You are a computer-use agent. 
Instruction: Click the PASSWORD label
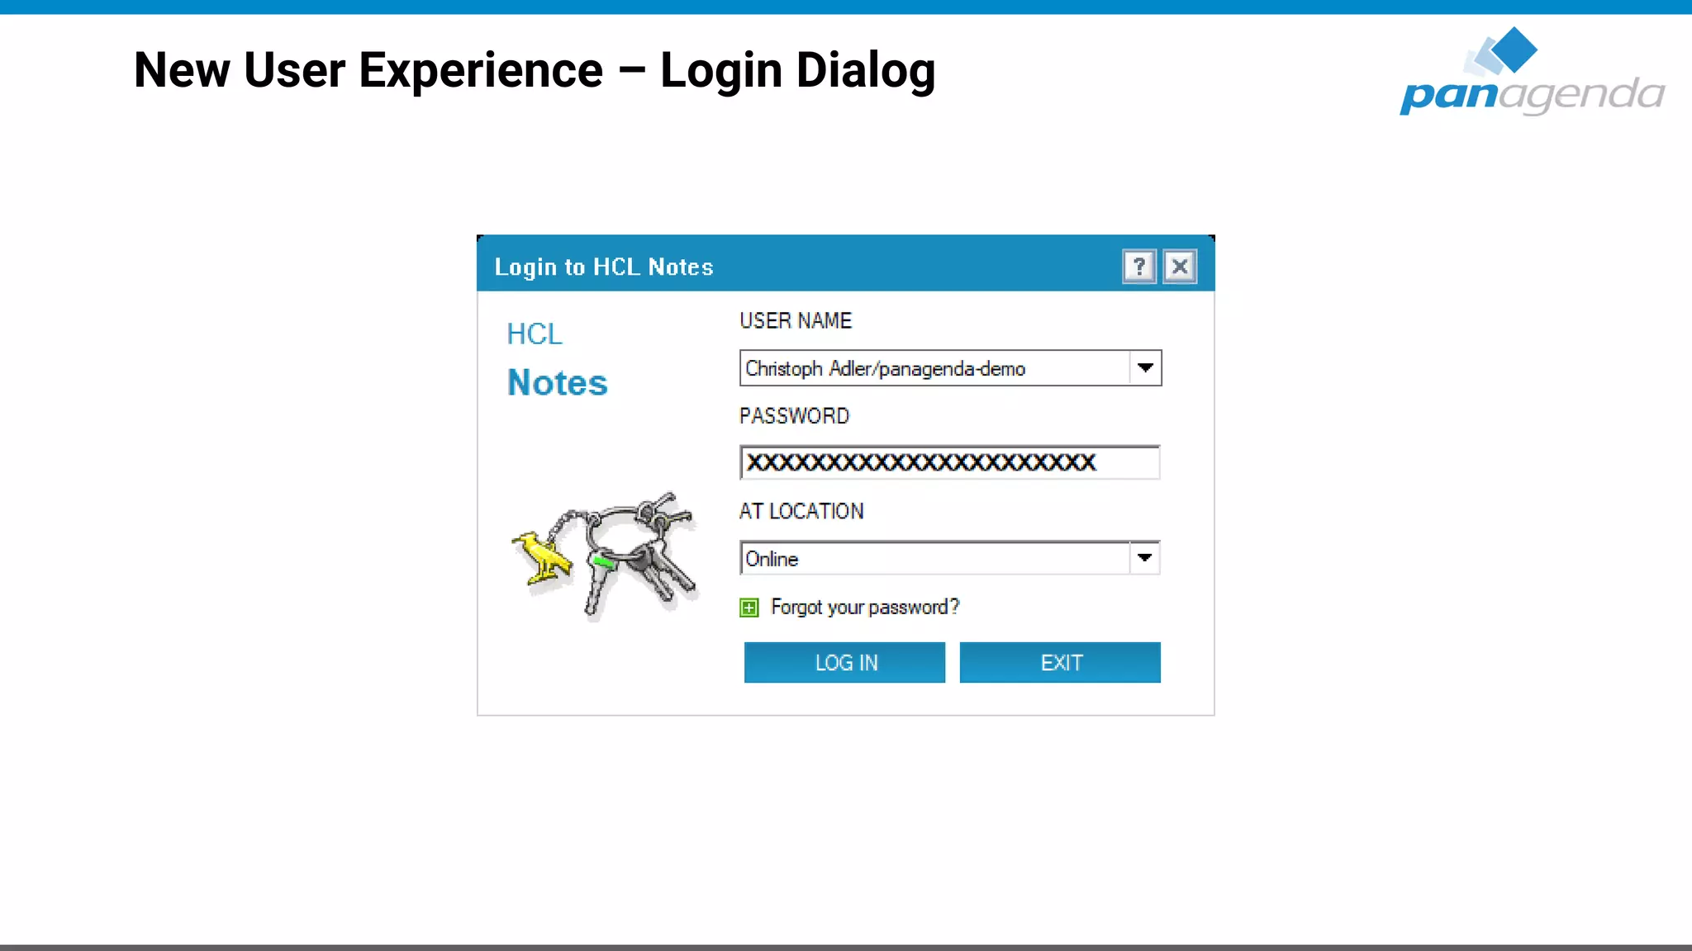pyautogui.click(x=794, y=416)
